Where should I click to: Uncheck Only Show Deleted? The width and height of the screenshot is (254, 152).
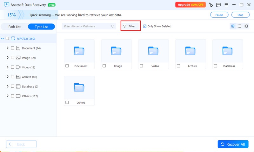pos(145,26)
